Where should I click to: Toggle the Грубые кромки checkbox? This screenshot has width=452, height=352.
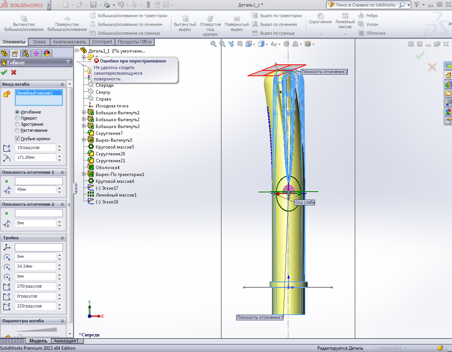coord(17,139)
